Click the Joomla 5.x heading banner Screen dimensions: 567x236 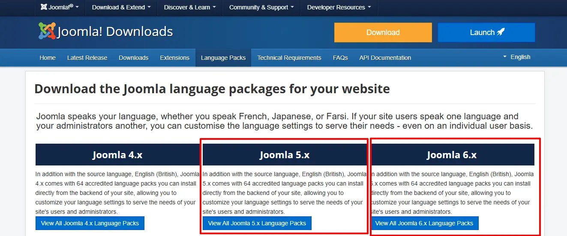pyautogui.click(x=285, y=155)
